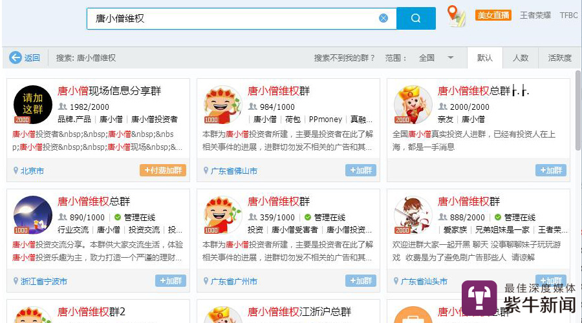Click +付费加群 on 唐小僧现场信息分享群

pyautogui.click(x=163, y=170)
